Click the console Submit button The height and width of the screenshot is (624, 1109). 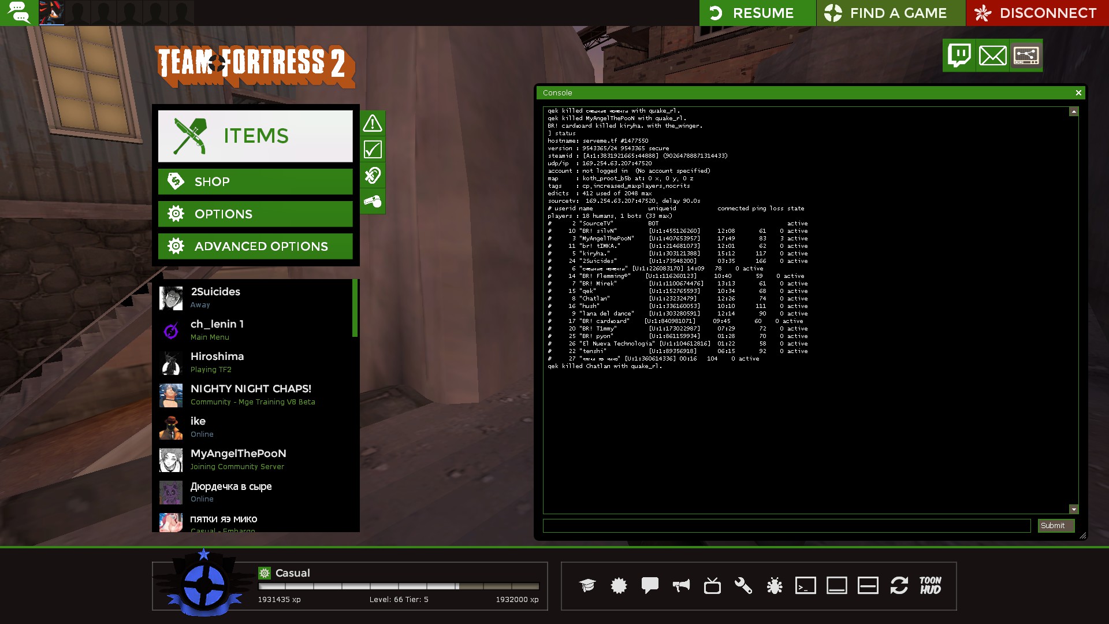point(1055,526)
